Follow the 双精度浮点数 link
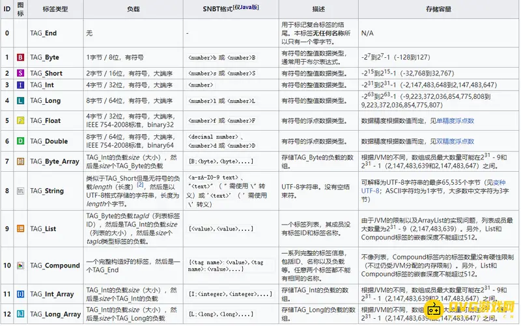 point(455,141)
